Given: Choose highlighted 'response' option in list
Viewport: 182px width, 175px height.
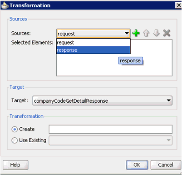Looking at the screenshot, I should tap(93, 50).
